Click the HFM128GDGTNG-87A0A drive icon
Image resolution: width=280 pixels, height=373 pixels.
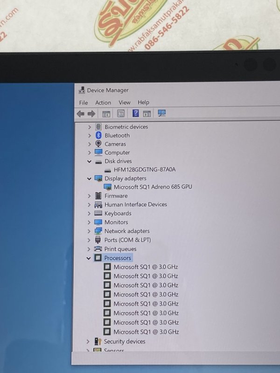(108, 171)
